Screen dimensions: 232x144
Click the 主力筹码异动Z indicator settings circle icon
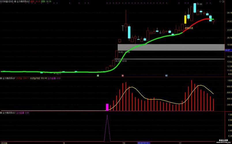tap(15, 1)
